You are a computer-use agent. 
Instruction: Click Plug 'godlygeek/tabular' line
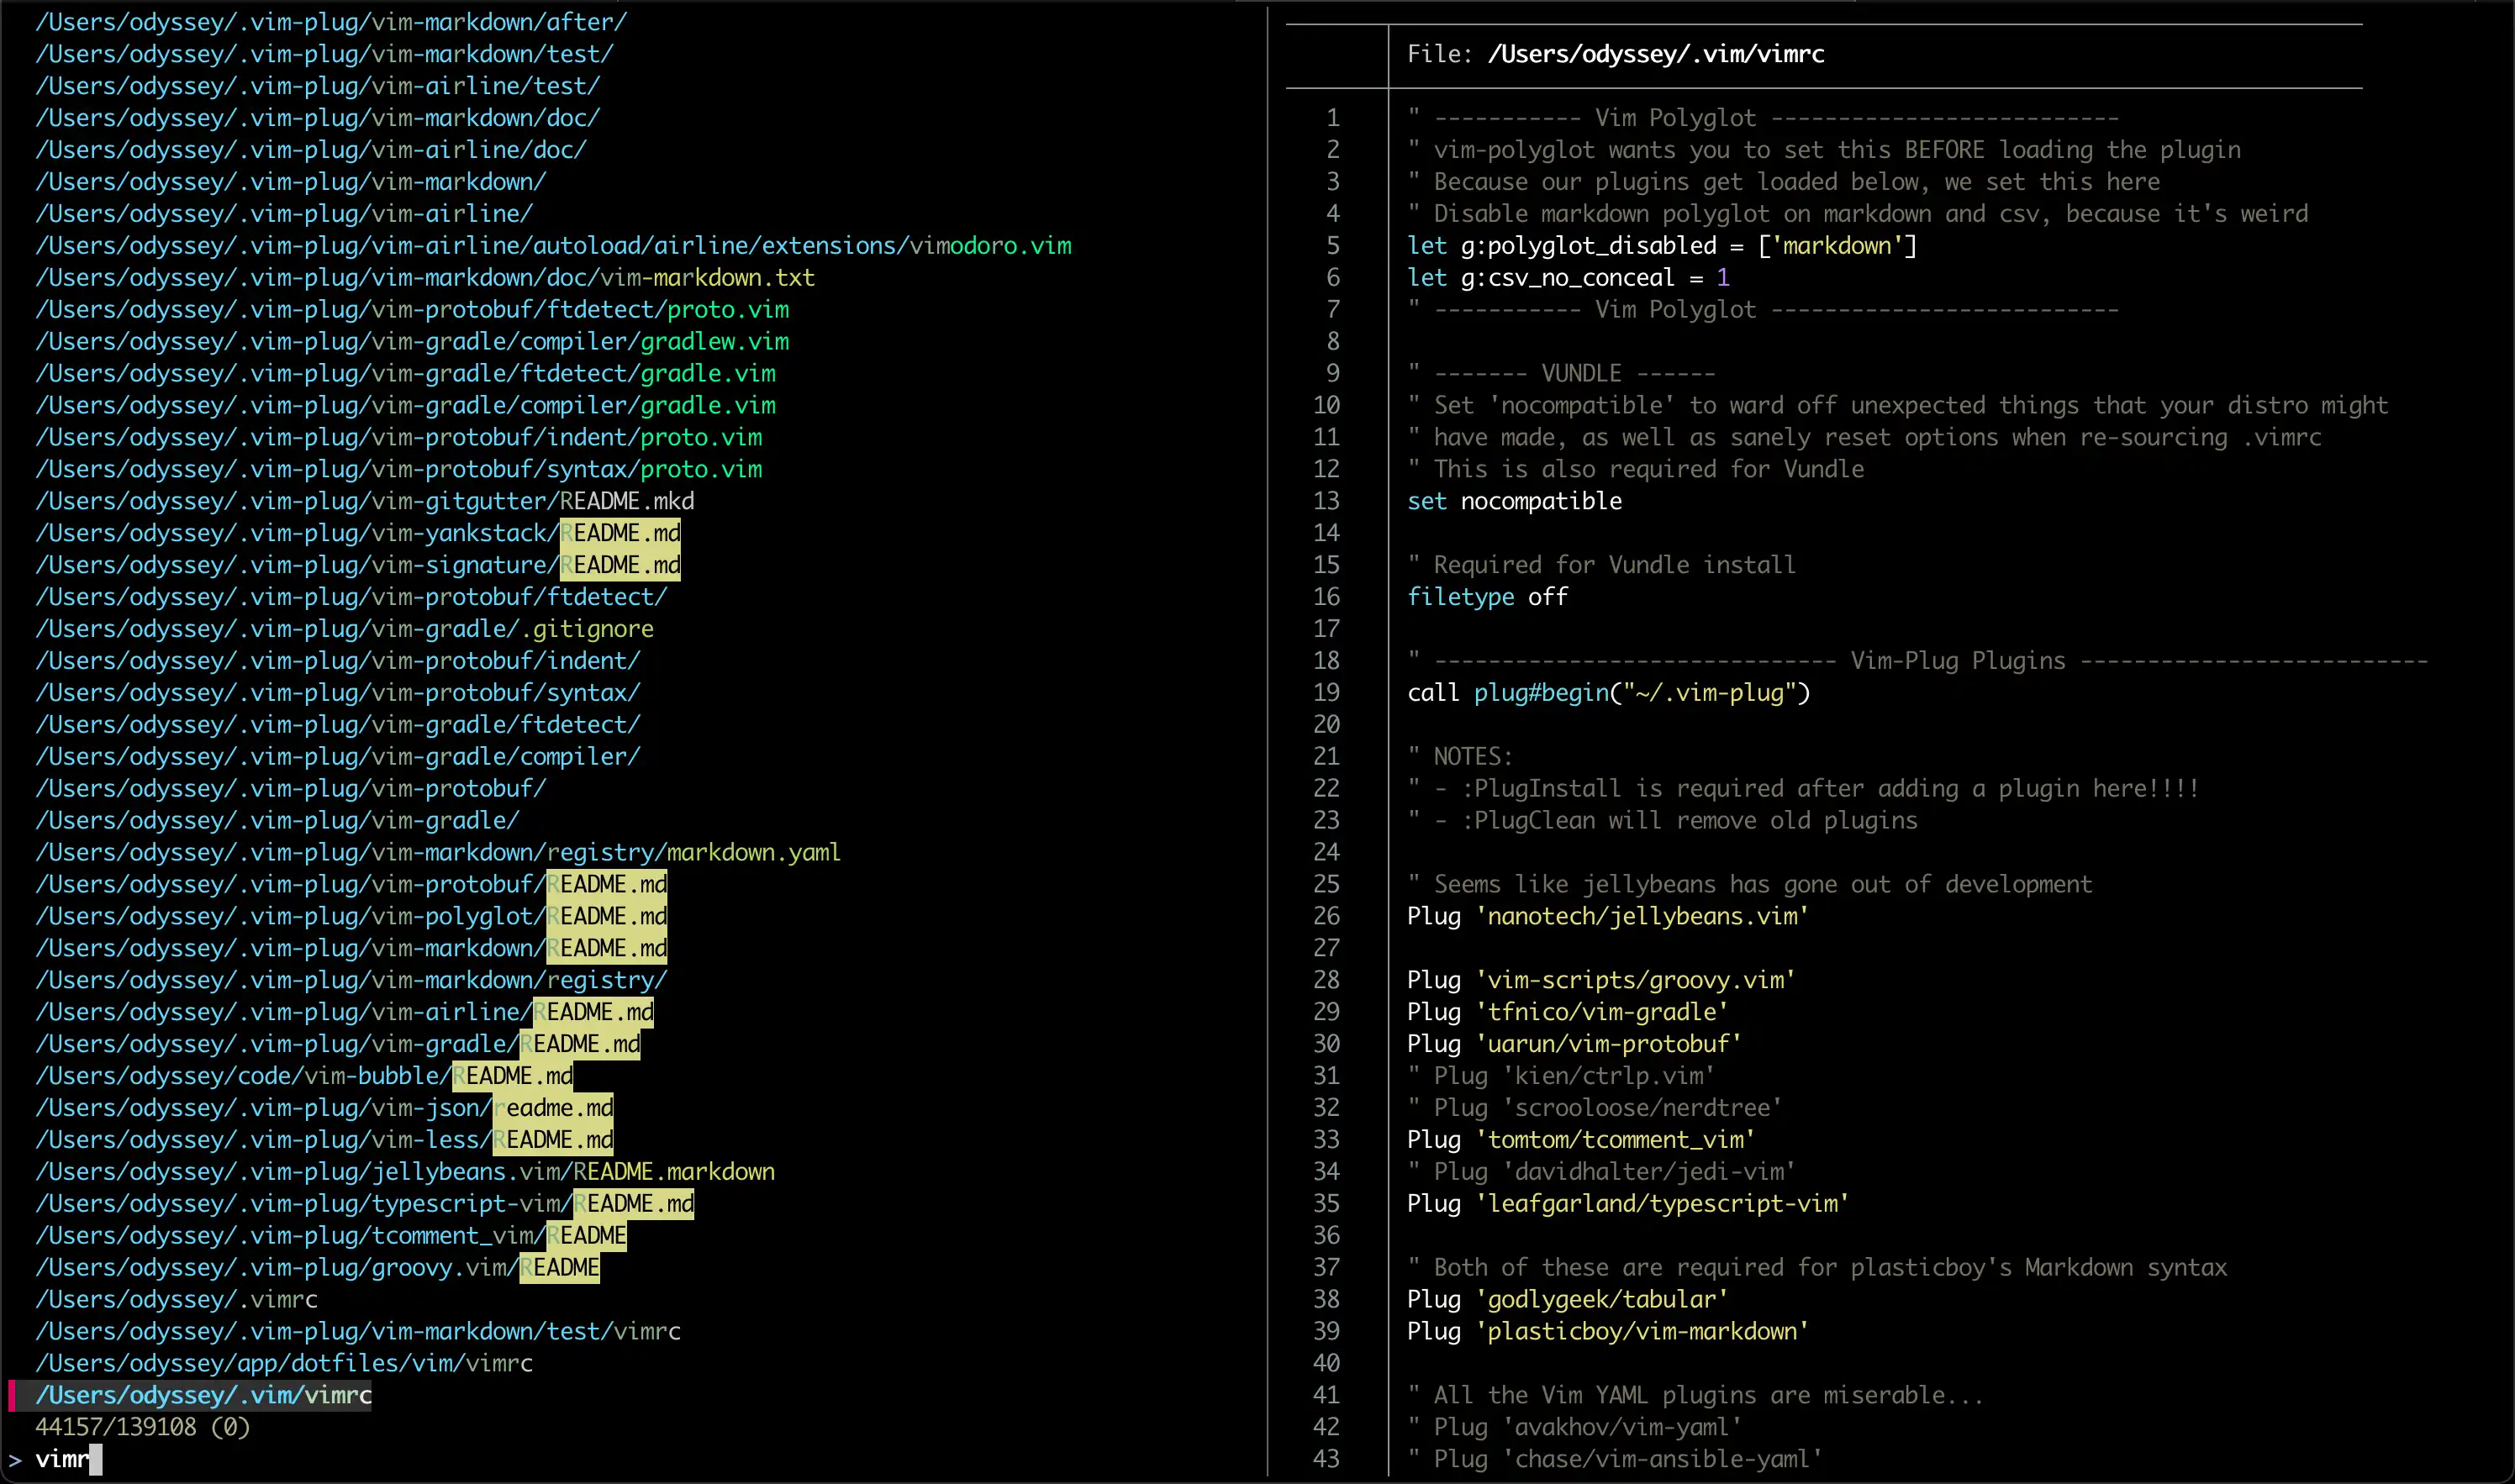click(x=1567, y=1300)
